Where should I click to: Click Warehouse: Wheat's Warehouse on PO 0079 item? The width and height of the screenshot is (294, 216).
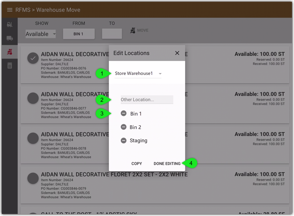(66, 197)
